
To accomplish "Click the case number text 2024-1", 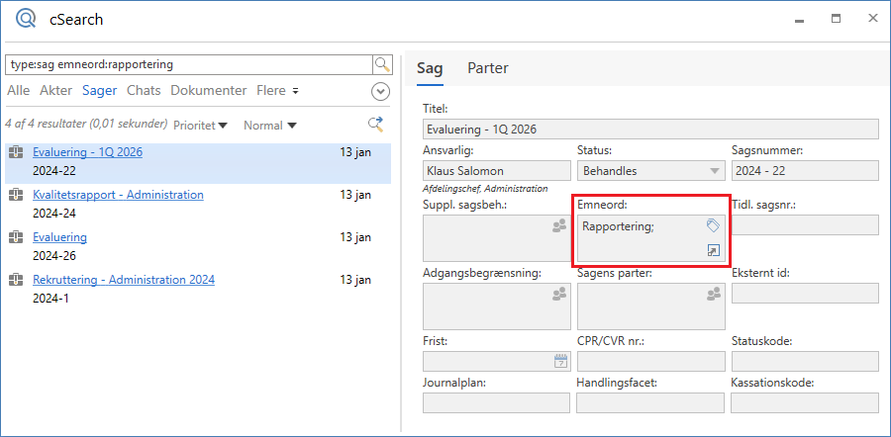I will tap(50, 298).
